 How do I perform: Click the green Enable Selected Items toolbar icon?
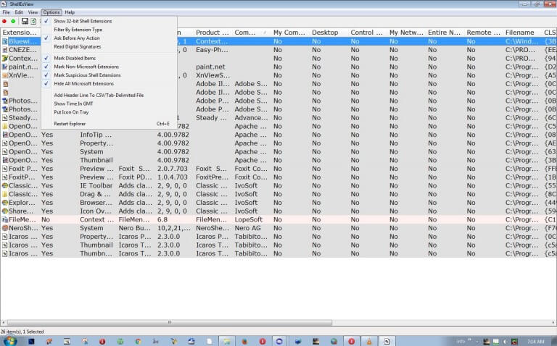pyautogui.click(x=13, y=21)
